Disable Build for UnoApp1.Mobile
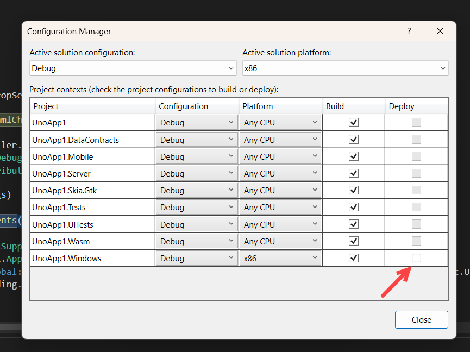470x352 pixels. (x=354, y=156)
